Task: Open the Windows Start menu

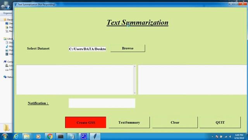Action: pyautogui.click(x=5, y=136)
